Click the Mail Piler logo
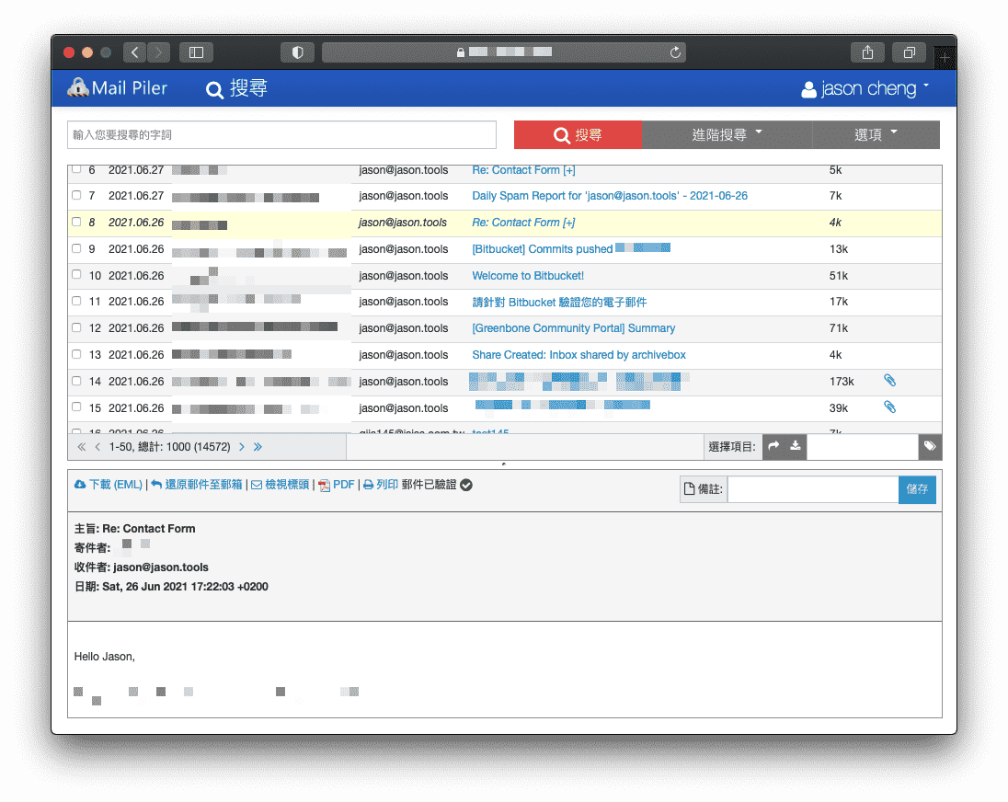The image size is (1008, 802). click(x=118, y=88)
